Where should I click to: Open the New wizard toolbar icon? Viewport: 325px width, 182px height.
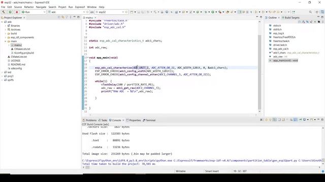pos(132,12)
